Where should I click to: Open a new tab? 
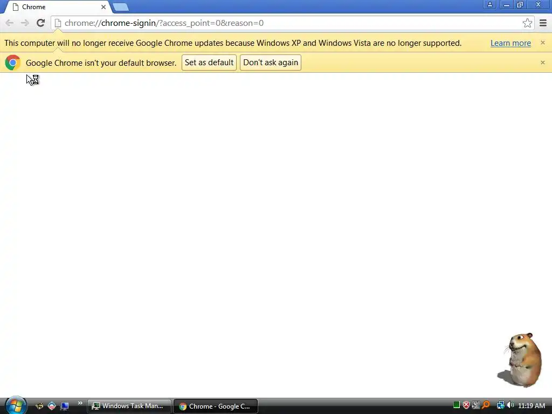tap(121, 7)
